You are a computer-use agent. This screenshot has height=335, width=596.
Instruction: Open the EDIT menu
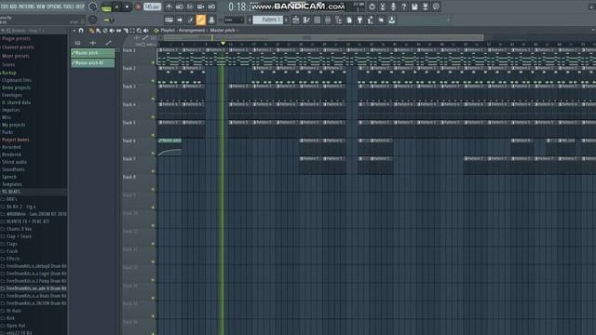click(x=5, y=7)
